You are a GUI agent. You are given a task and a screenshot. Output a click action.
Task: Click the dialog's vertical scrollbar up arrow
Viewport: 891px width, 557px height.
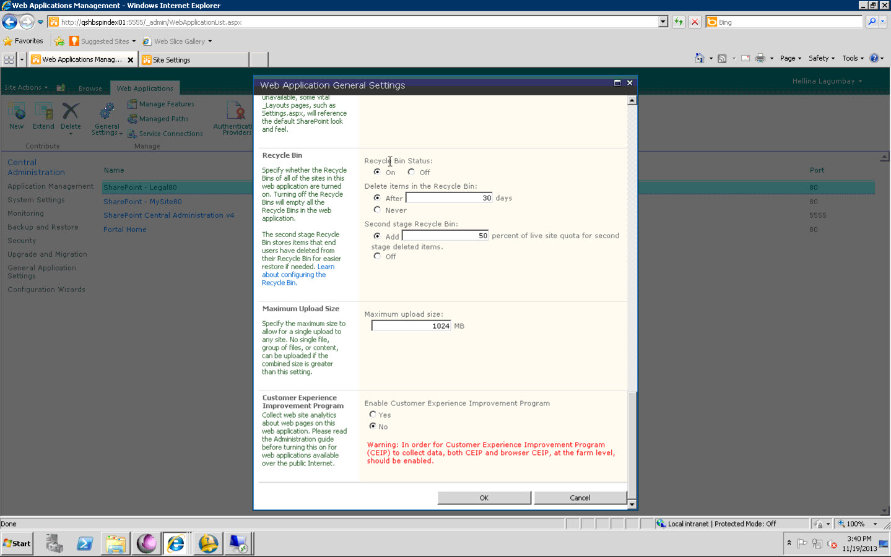632,100
